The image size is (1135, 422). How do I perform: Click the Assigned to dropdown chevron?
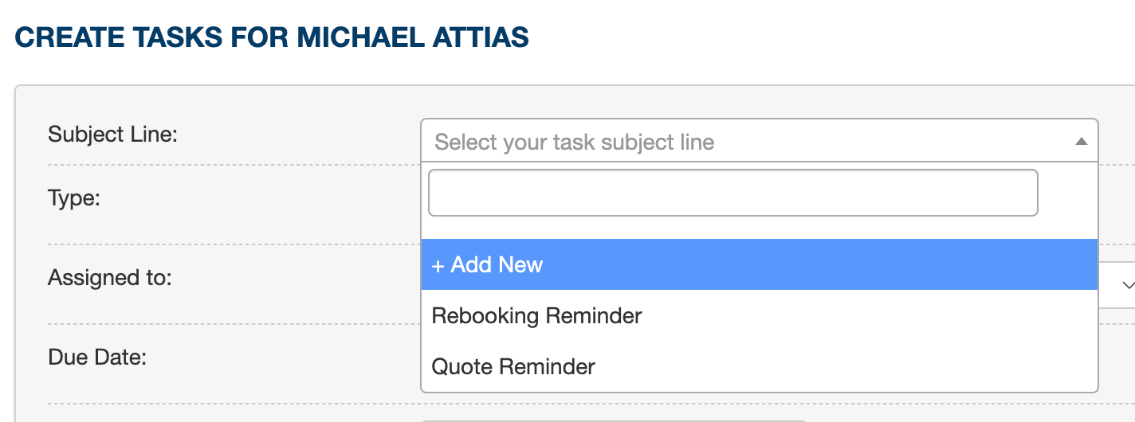pyautogui.click(x=1127, y=284)
